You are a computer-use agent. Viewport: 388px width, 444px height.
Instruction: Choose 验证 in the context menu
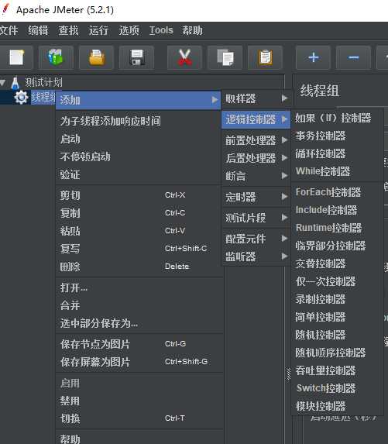coord(138,174)
